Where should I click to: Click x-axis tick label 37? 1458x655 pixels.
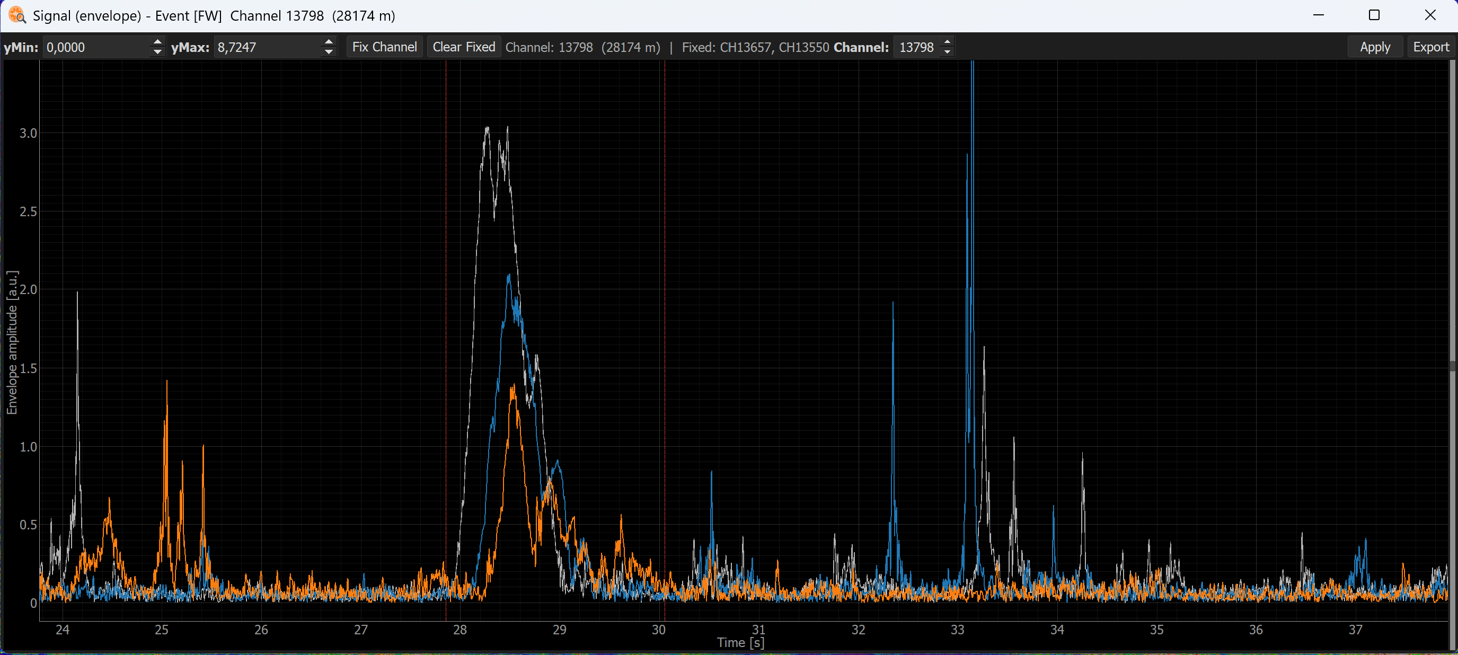click(x=1356, y=630)
